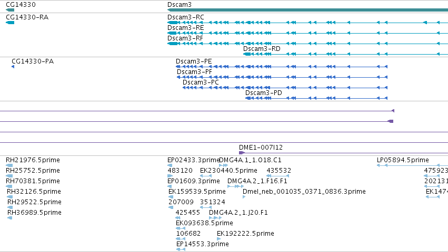
Task: Click the EK159539.5prime label
Action: click(x=197, y=192)
